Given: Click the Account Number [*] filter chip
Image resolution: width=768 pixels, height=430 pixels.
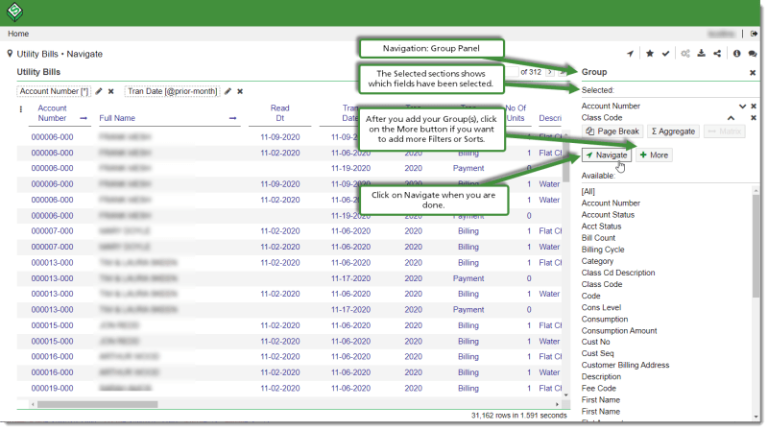Looking at the screenshot, I should (x=54, y=91).
